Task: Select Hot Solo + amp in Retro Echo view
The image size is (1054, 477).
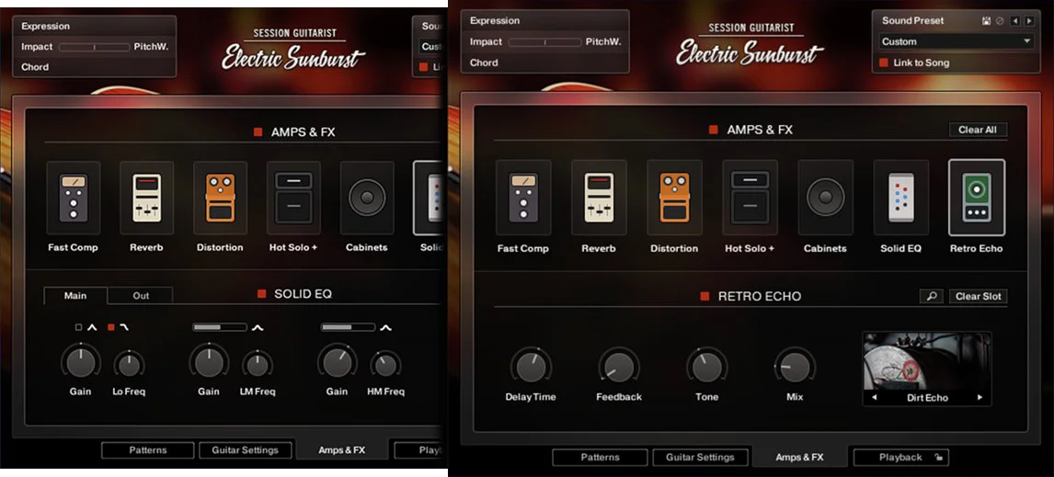Action: pyautogui.click(x=750, y=198)
